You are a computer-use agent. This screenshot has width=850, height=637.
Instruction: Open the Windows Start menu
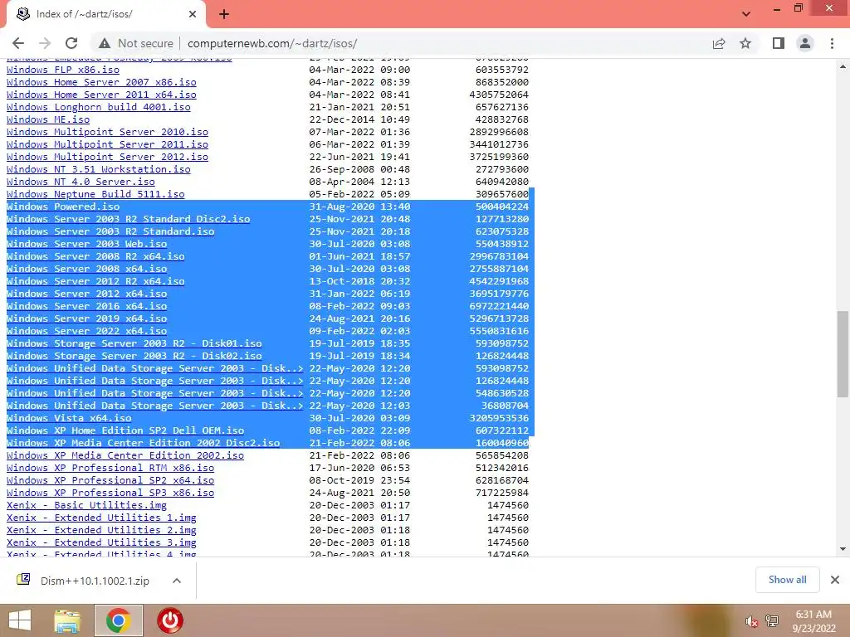coord(20,620)
